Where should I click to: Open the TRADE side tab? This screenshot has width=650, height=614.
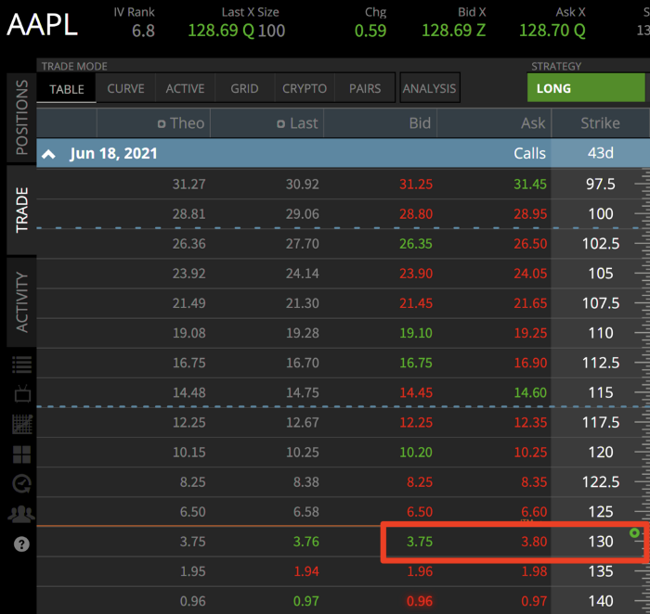(21, 210)
